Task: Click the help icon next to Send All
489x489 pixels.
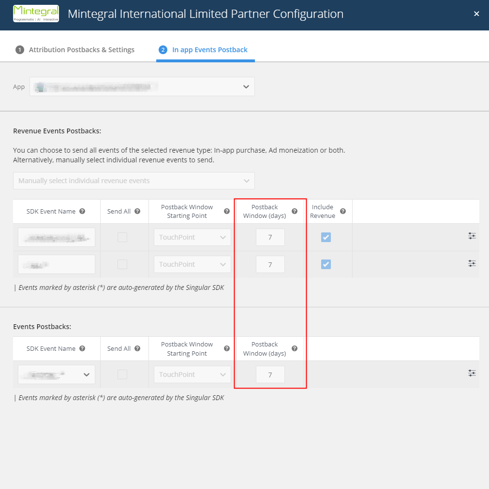Action: pyautogui.click(x=138, y=211)
